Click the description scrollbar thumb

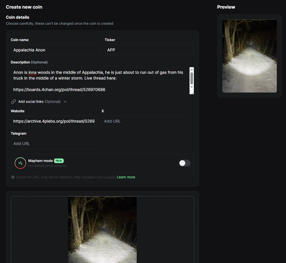tap(192, 78)
